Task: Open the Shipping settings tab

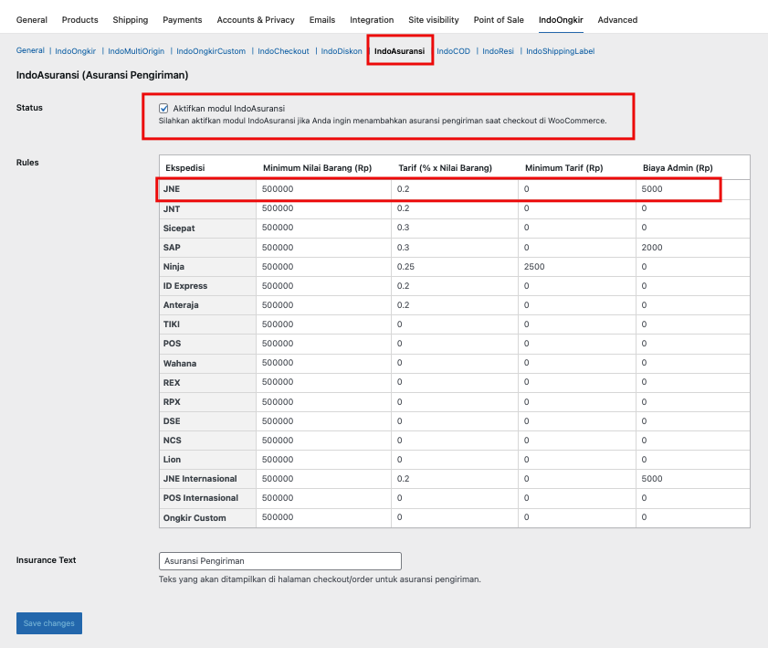Action: click(x=130, y=20)
